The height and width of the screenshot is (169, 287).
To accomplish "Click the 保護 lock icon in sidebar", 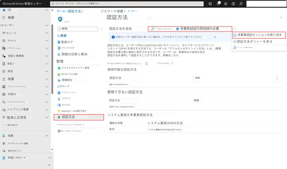I will pyautogui.click(x=4, y=79).
